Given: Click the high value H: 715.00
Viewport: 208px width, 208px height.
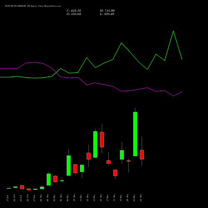Looking at the screenshot, I should pyautogui.click(x=107, y=11).
